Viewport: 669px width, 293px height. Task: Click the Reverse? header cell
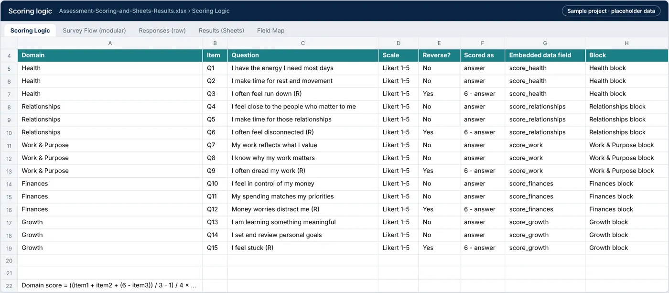click(439, 55)
